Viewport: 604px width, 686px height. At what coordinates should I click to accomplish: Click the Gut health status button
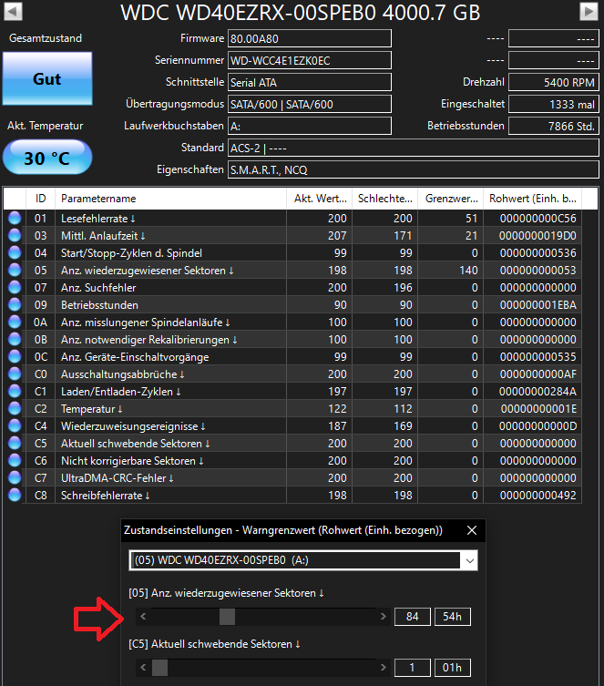click(47, 78)
